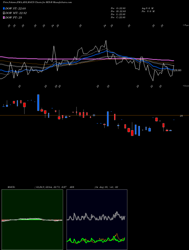Click the 'Pre V: 0 M' volume text

[148, 11]
